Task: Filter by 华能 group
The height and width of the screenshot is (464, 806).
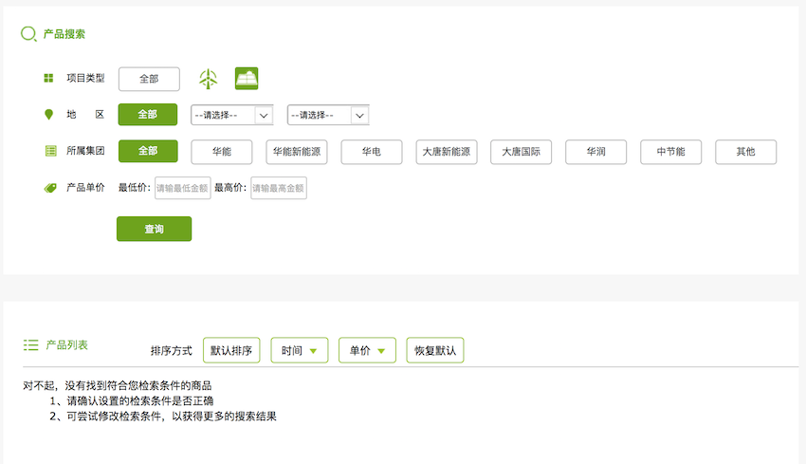Action: [x=222, y=152]
